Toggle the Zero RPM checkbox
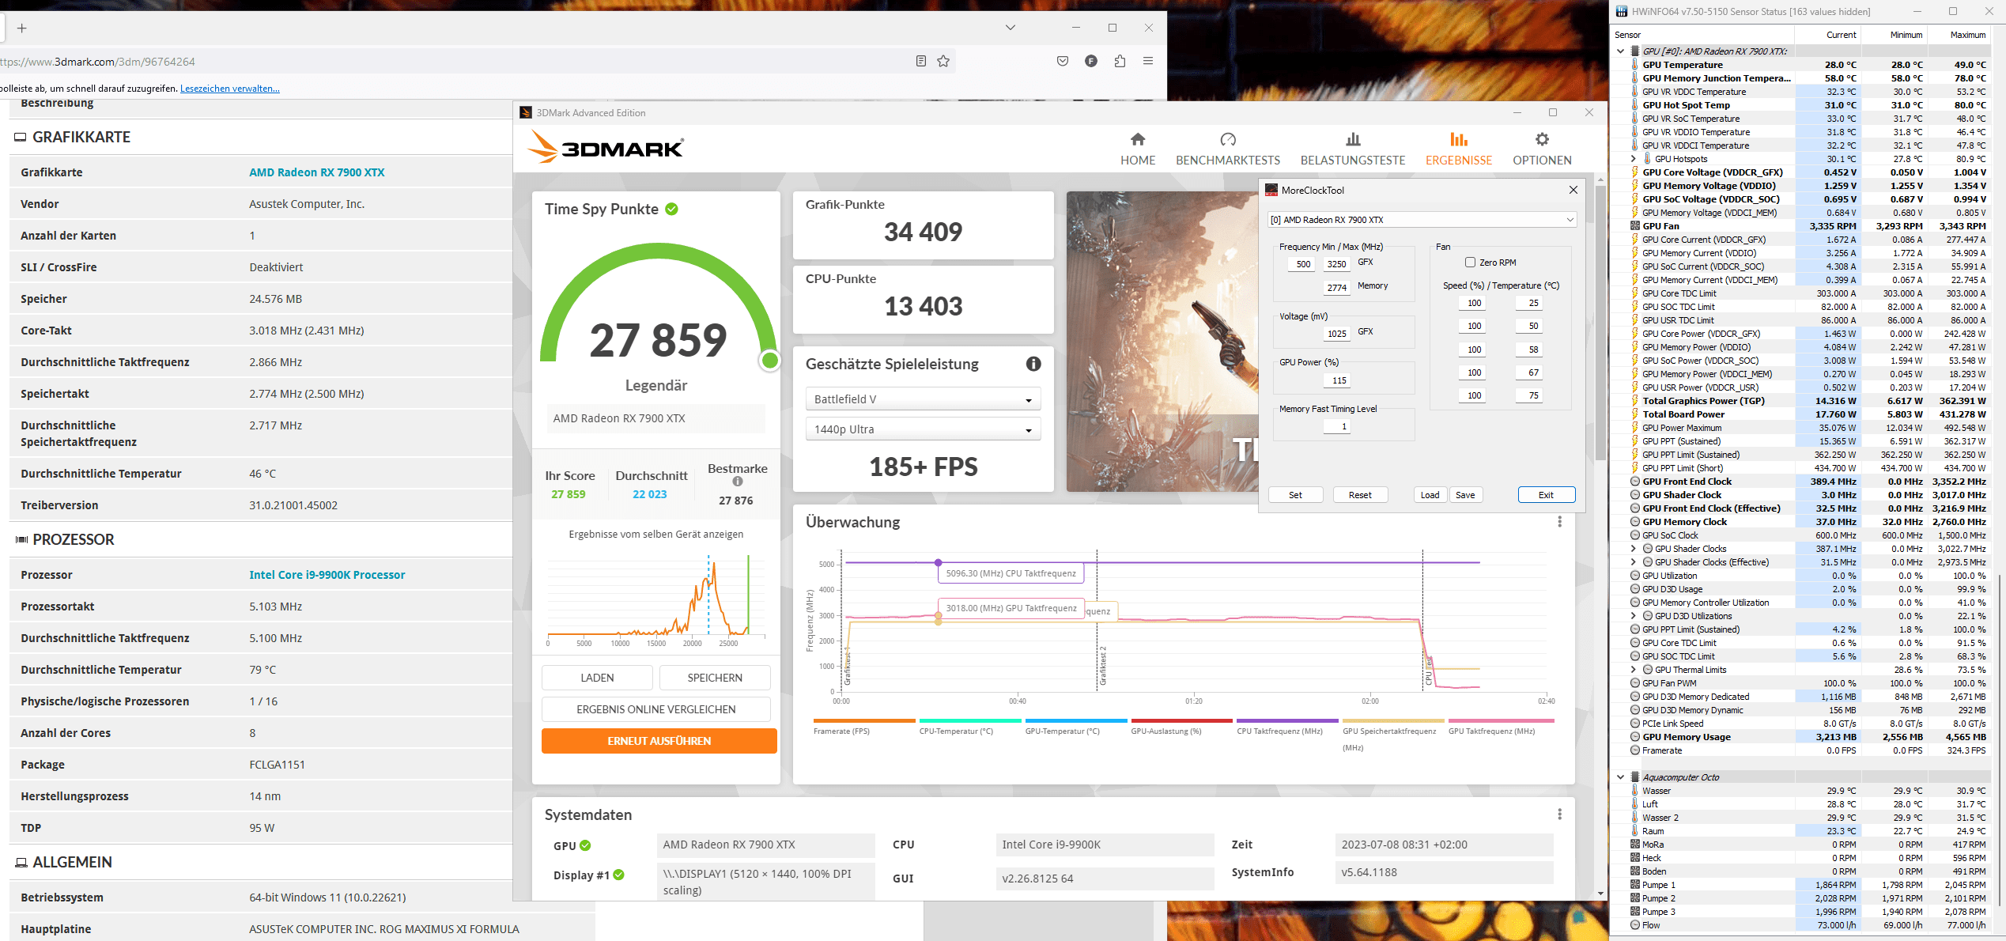This screenshot has height=941, width=2006. [x=1470, y=263]
